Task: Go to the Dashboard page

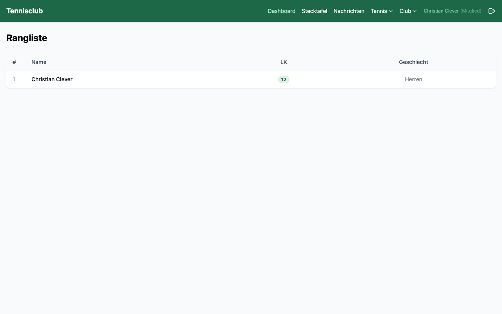Action: 282,11
